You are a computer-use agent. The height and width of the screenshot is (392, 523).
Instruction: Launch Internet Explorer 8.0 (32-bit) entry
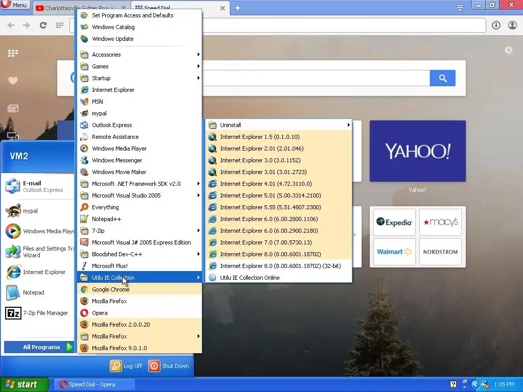[278, 265]
